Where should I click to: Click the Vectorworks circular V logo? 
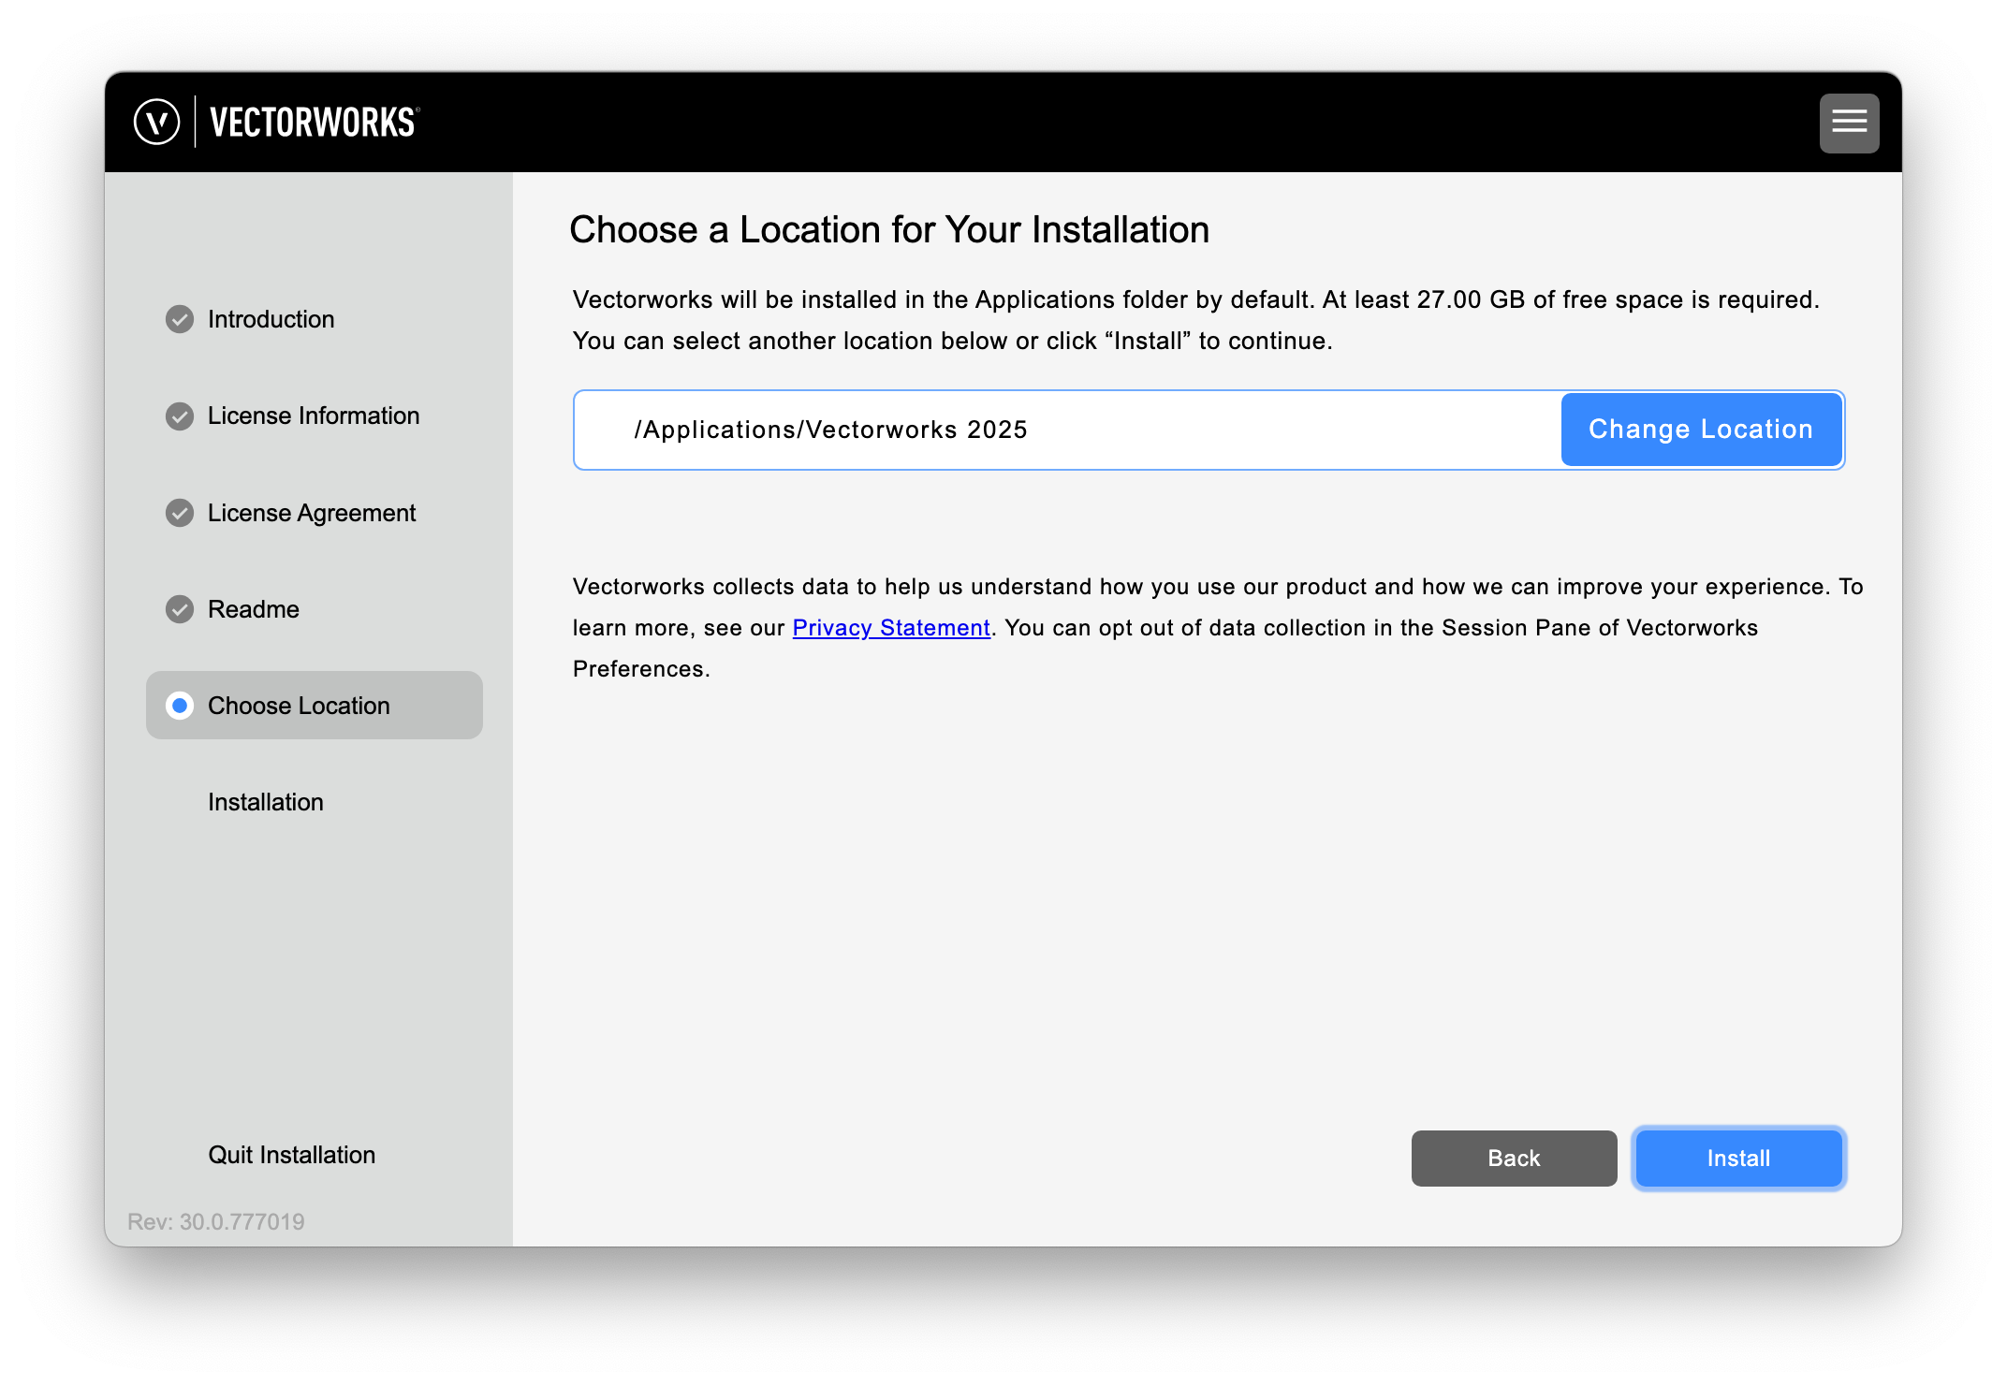[156, 123]
